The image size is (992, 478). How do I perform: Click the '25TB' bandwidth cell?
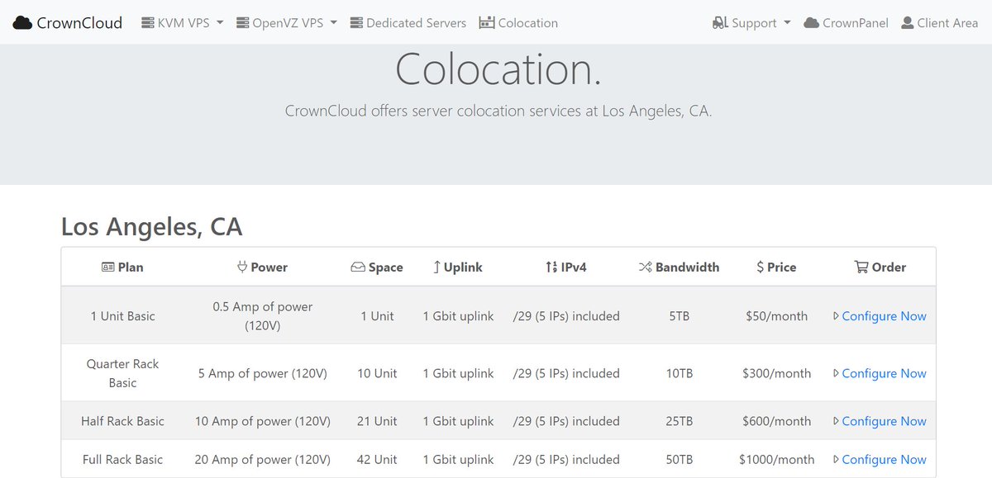[x=680, y=421]
